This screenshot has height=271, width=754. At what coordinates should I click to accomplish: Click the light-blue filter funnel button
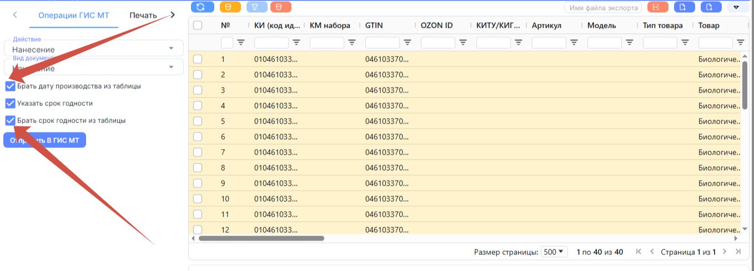pyautogui.click(x=256, y=7)
